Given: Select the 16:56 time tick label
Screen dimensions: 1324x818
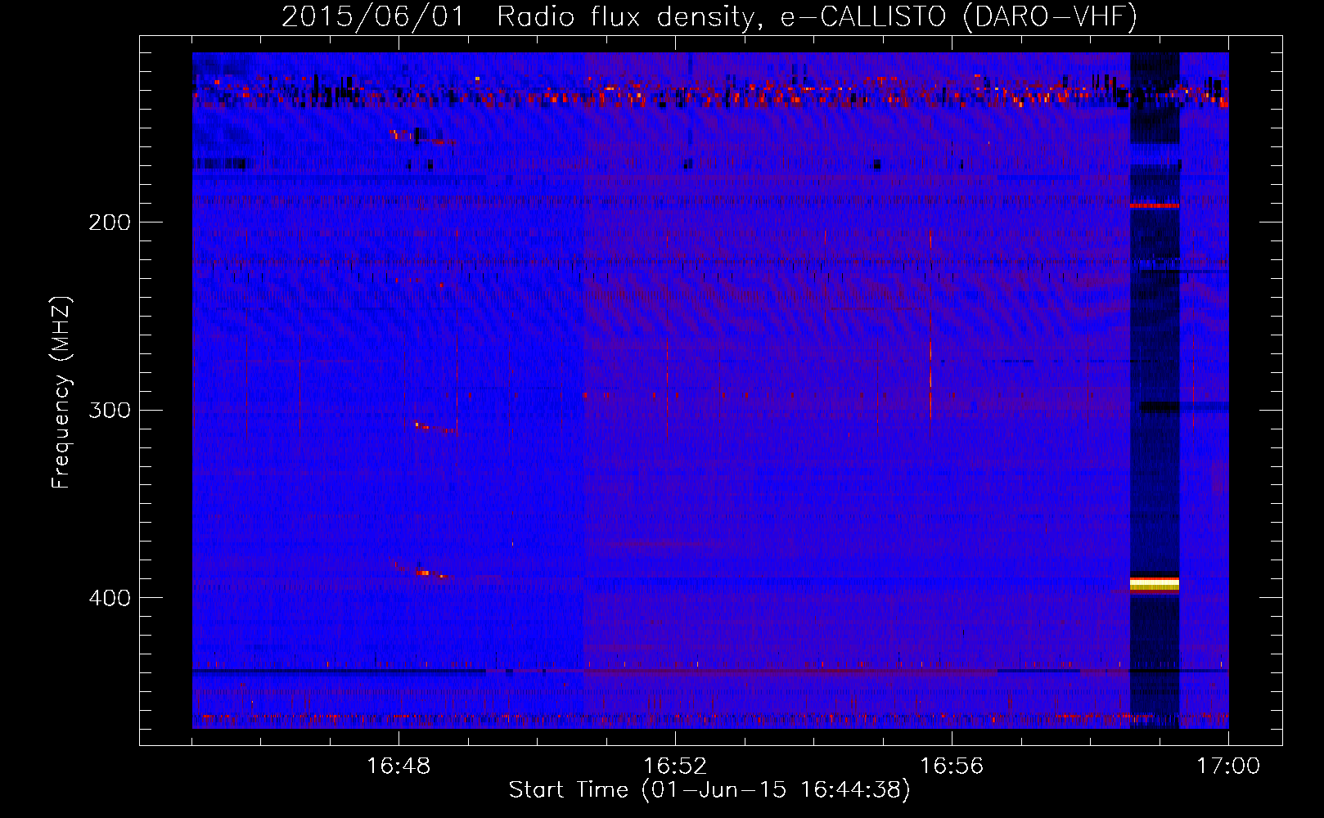Looking at the screenshot, I should (952, 766).
